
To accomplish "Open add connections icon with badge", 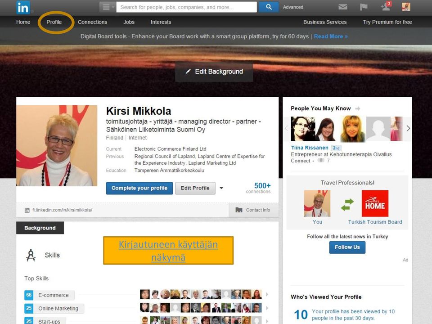I will pos(386,6).
